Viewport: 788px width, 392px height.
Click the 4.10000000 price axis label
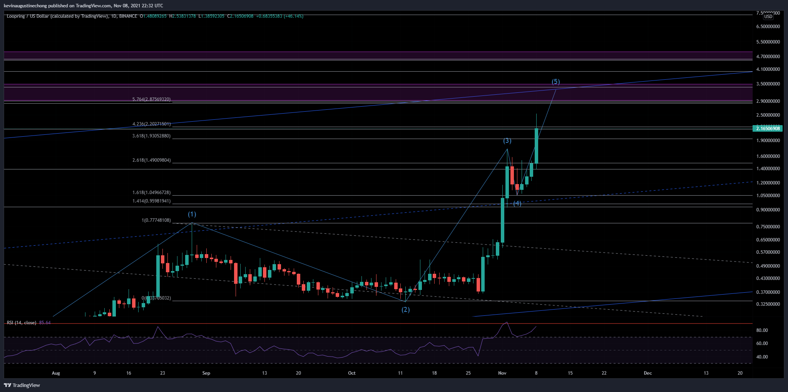[x=768, y=69]
